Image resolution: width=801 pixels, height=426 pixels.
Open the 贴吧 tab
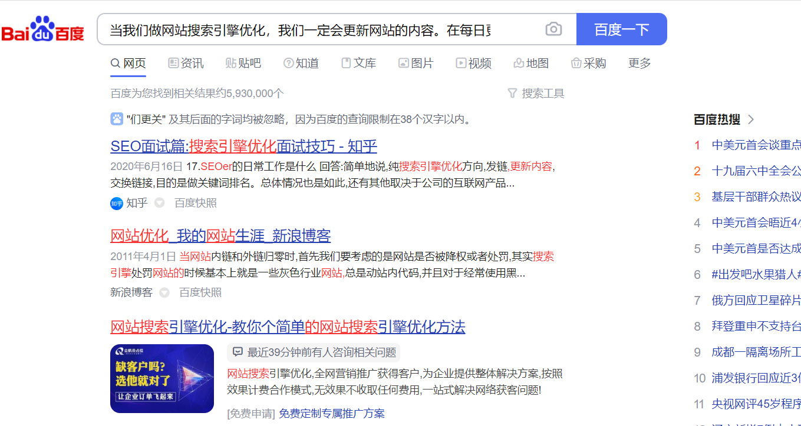click(243, 63)
